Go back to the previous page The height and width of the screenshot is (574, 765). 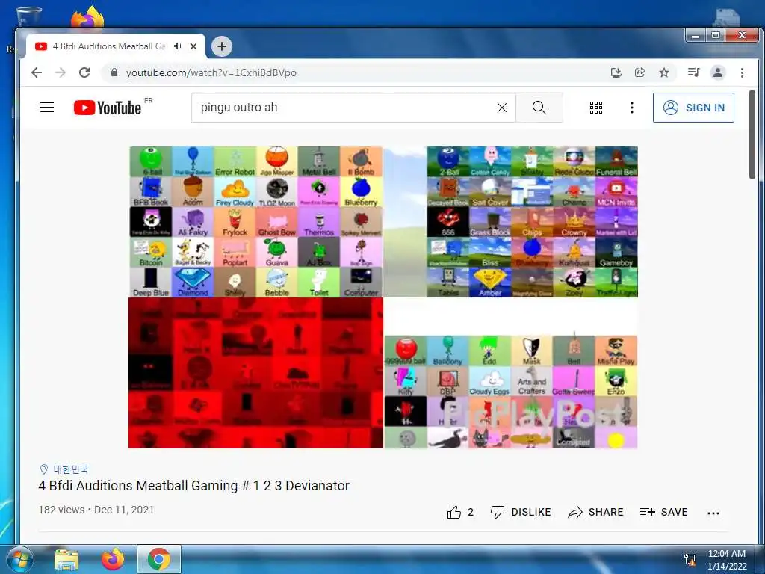(x=37, y=72)
